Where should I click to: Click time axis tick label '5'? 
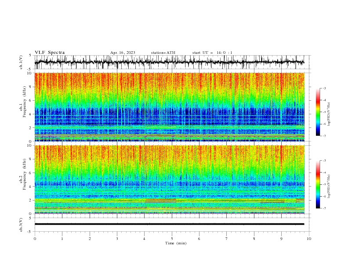(x=172, y=239)
